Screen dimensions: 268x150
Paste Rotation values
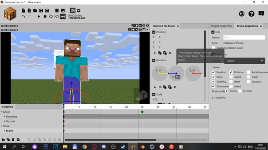170,87
